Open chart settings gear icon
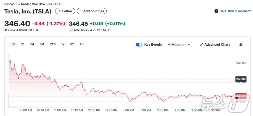 point(241,45)
